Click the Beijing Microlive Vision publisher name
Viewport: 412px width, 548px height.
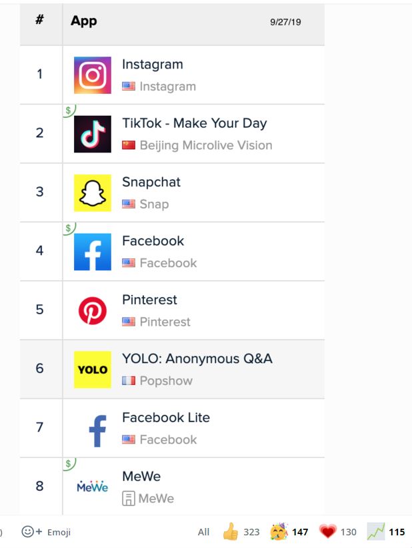tap(205, 145)
